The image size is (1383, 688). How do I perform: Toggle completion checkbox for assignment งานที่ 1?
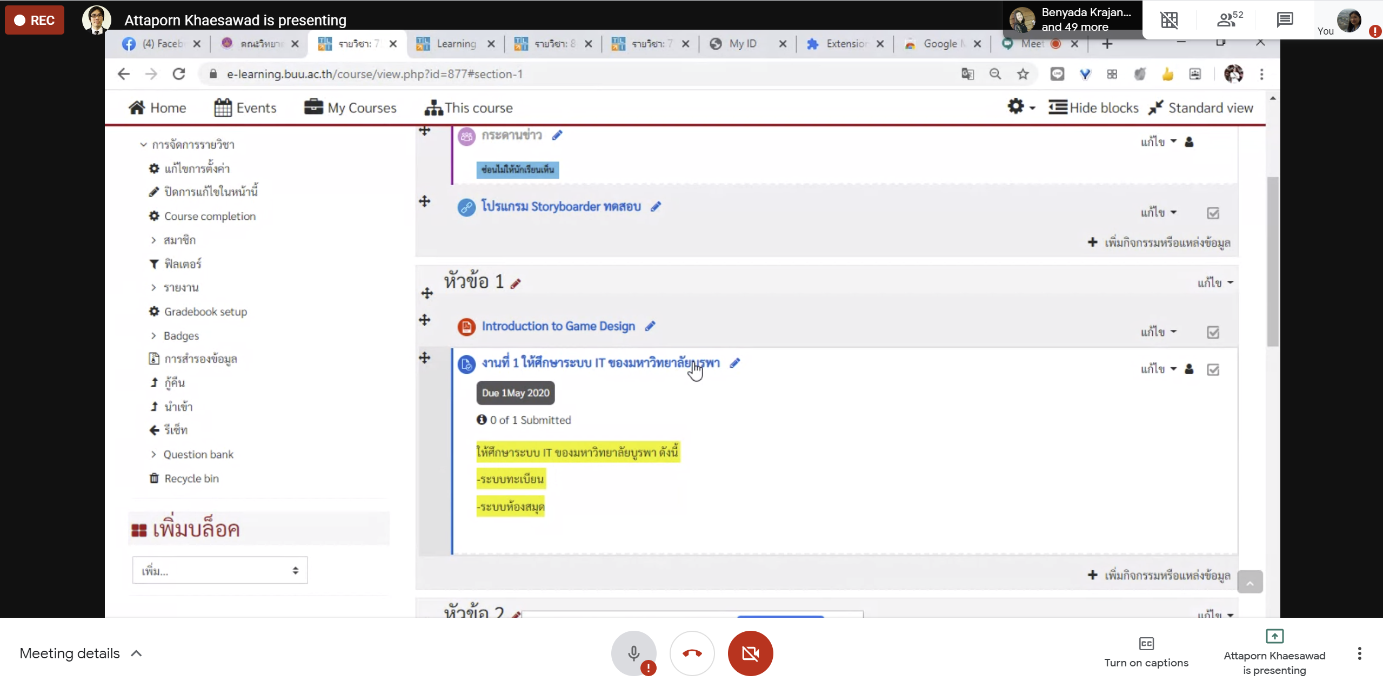[x=1213, y=370]
